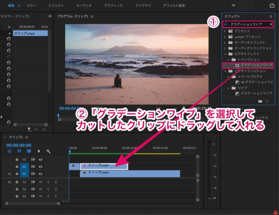
Task: Hide track V1 with its eye icon
Action: 41,174
